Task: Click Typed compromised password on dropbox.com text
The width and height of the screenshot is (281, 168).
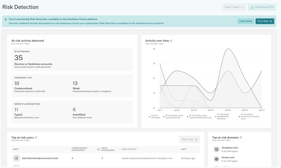Action: 147,158
